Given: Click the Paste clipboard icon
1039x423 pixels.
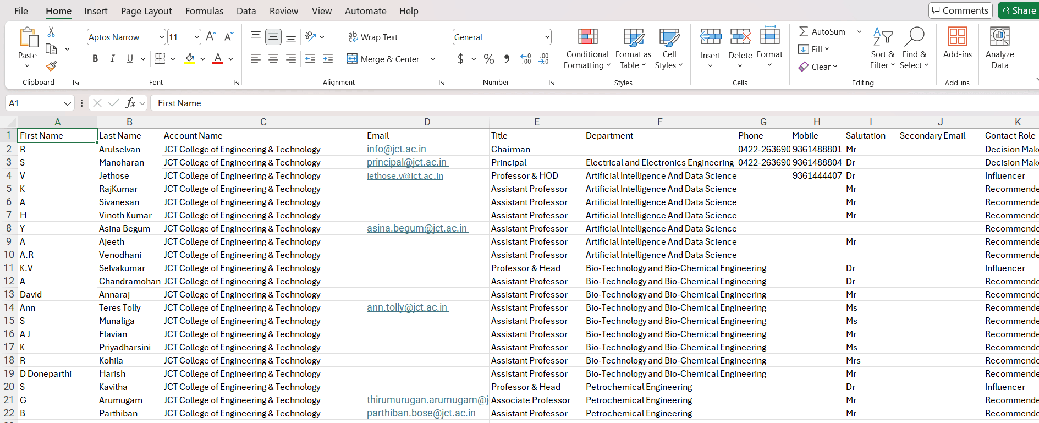Looking at the screenshot, I should pos(28,37).
